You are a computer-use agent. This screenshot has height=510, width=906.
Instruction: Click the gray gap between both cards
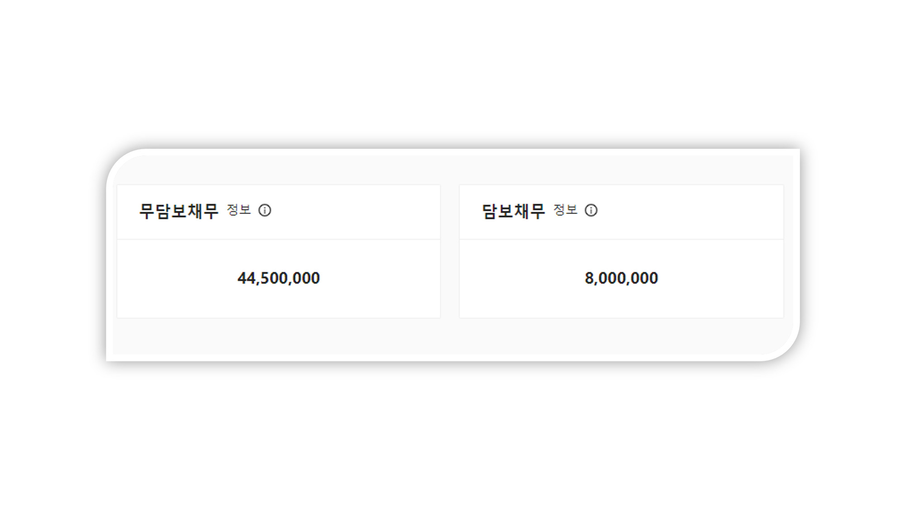click(450, 252)
